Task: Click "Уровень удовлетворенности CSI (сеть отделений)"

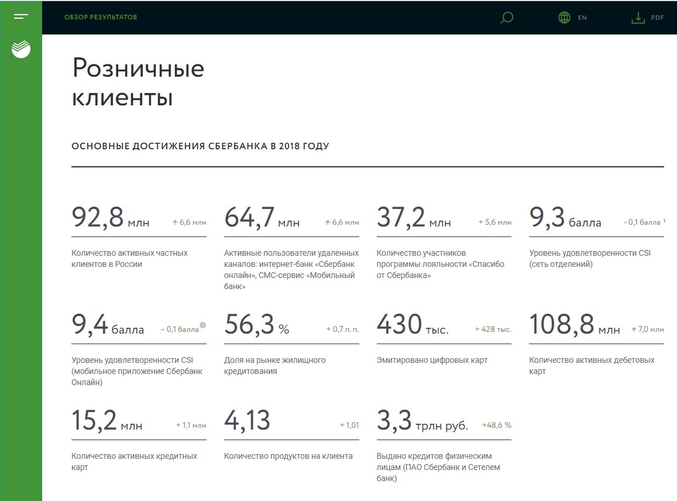Action: coord(590,258)
